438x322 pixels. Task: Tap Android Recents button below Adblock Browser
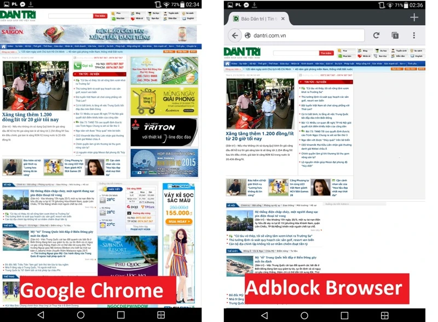pos(344,315)
